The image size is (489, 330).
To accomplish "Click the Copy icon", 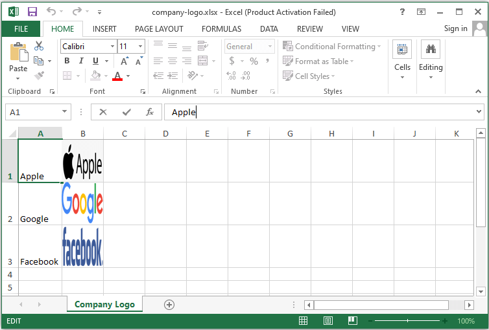I will (39, 61).
